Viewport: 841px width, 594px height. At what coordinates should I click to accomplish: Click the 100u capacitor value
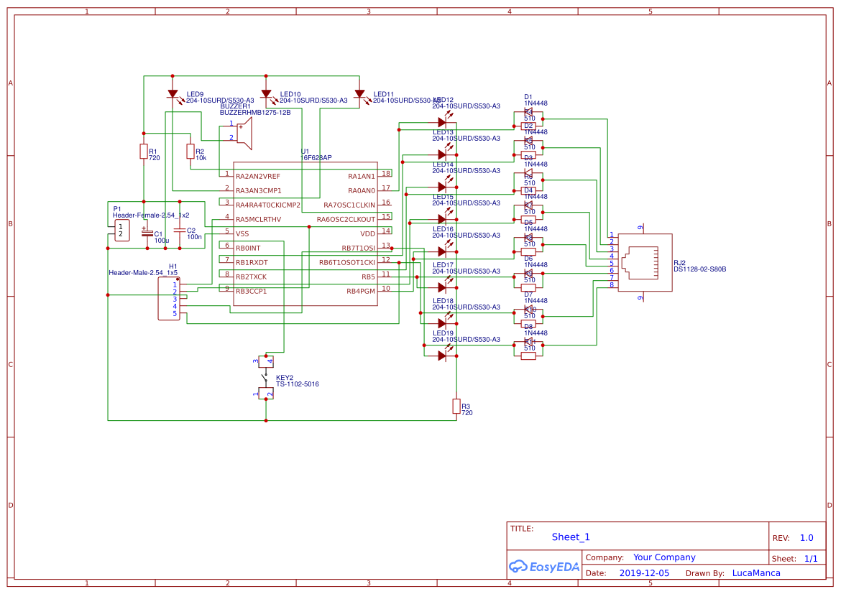click(162, 241)
